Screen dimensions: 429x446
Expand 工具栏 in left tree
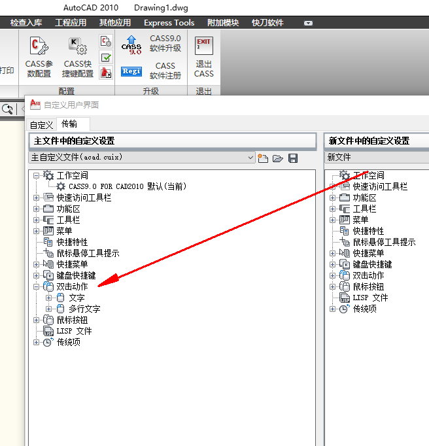click(36, 220)
